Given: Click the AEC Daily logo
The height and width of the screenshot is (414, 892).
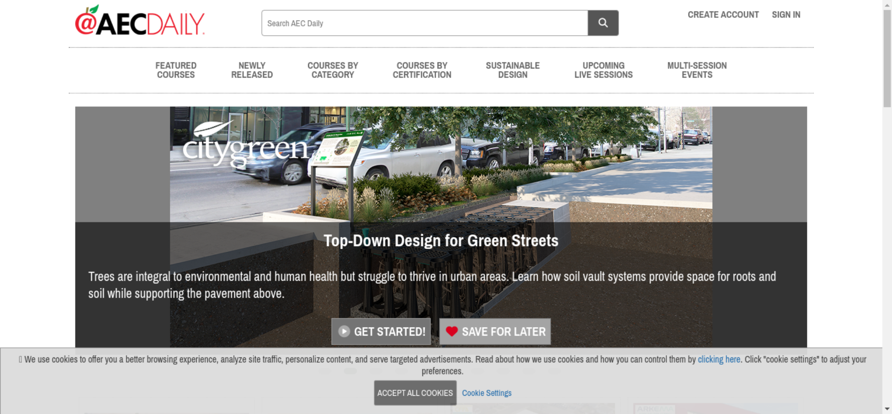Looking at the screenshot, I should (x=140, y=21).
